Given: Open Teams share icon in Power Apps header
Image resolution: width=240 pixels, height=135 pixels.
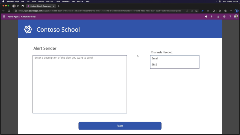Looking at the screenshot, I should (206, 17).
